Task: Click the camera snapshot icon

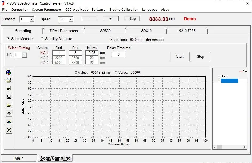Action: click(9, 113)
